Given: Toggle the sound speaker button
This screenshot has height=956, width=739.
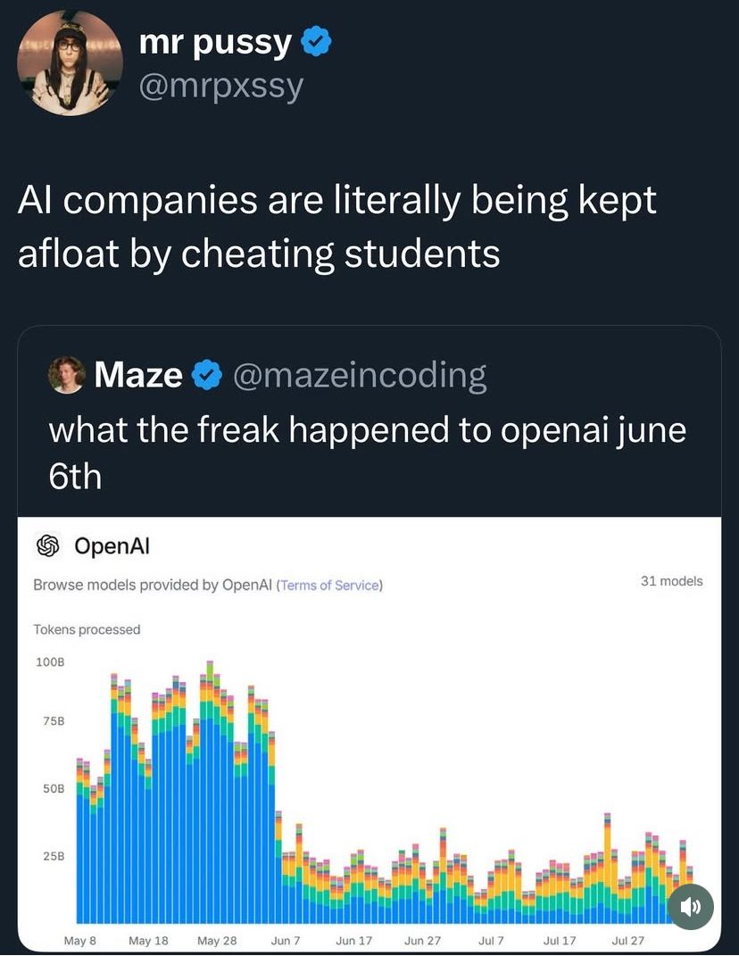Looking at the screenshot, I should click(690, 907).
